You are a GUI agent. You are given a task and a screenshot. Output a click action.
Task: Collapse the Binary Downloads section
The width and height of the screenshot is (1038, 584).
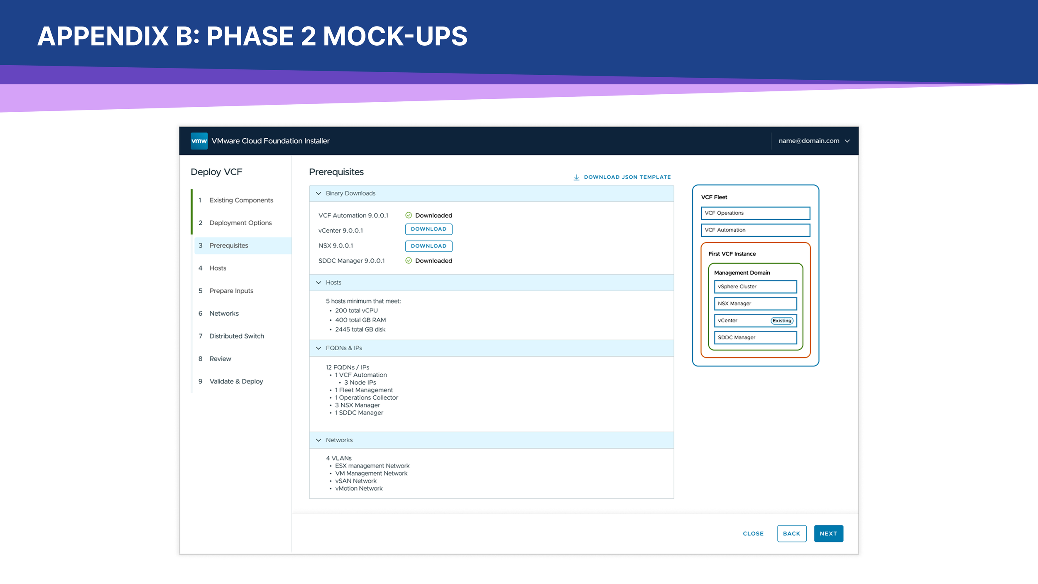click(x=318, y=194)
